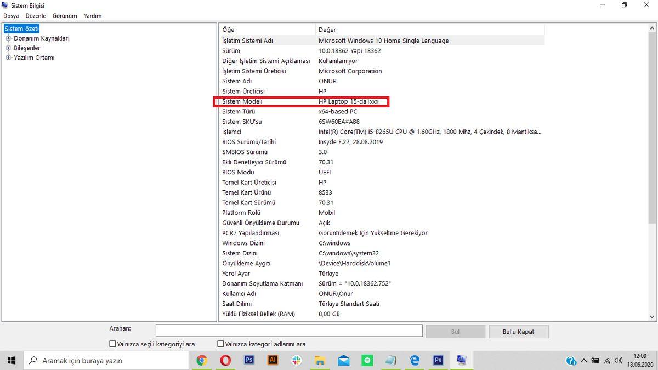Launch Opera browser from the taskbar

(225, 360)
